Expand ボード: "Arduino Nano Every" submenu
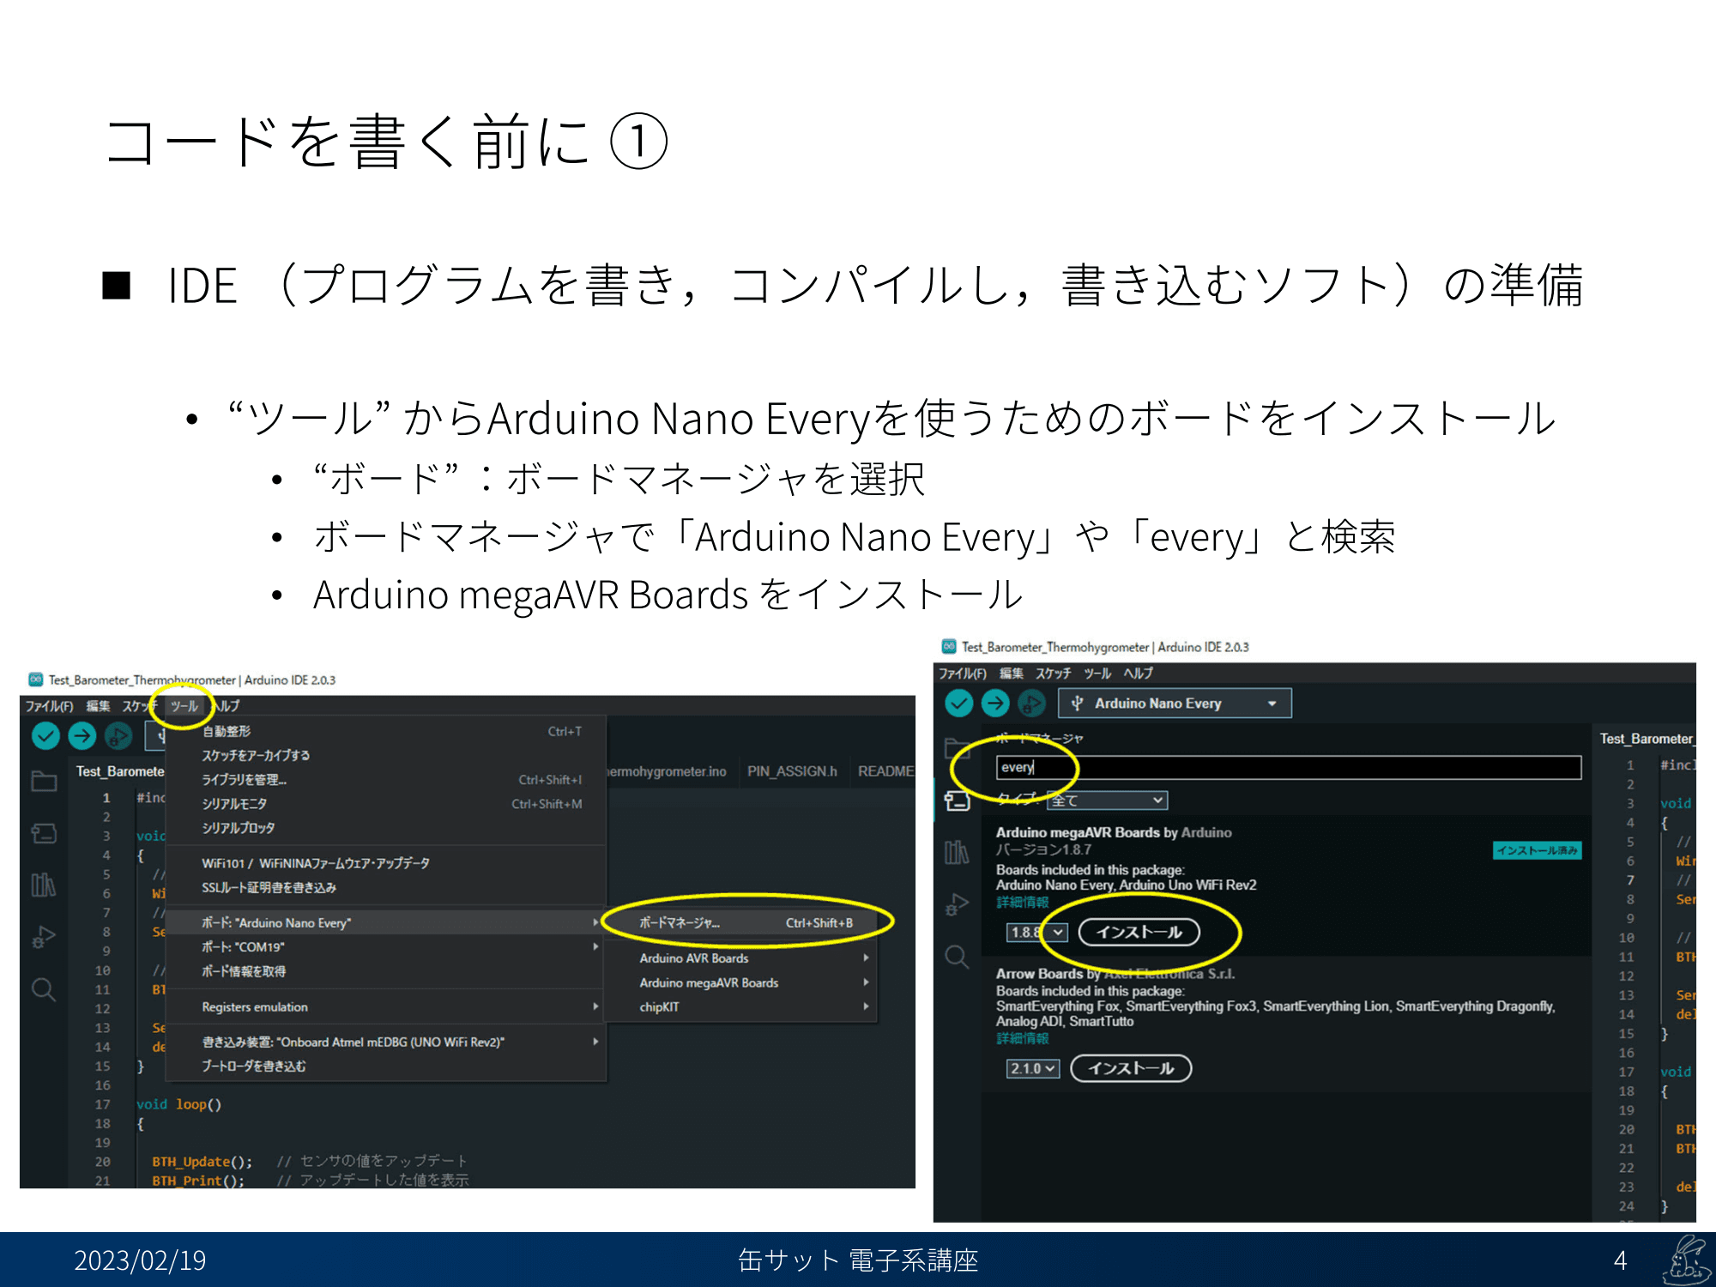Image resolution: width=1716 pixels, height=1287 pixels. click(x=386, y=923)
